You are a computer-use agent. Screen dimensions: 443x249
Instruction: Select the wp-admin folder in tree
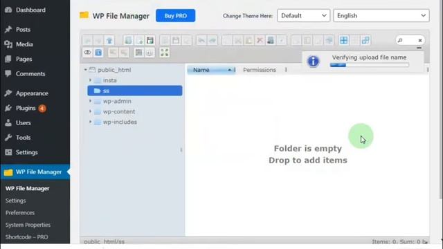pos(117,101)
